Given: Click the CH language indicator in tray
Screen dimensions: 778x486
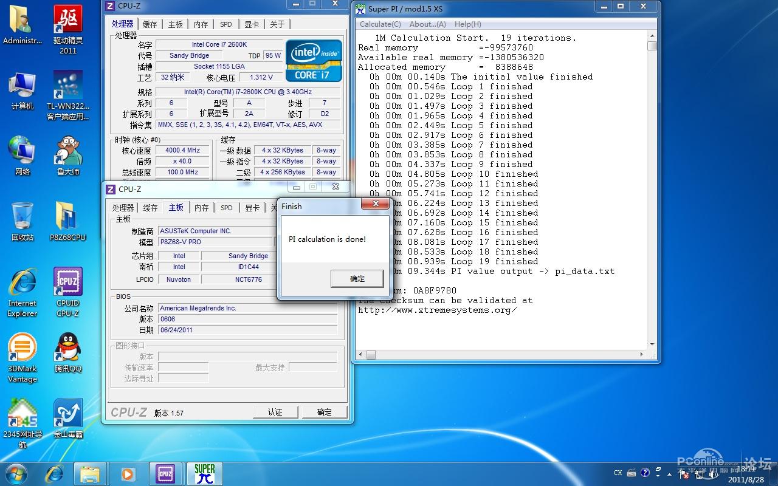Looking at the screenshot, I should point(618,473).
